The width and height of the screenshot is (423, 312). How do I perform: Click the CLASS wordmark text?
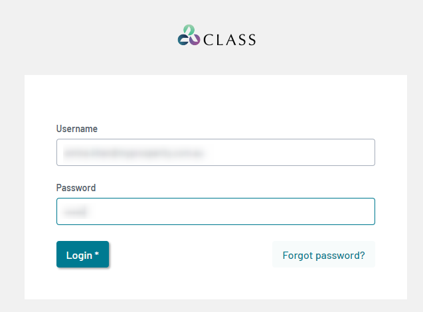229,40
